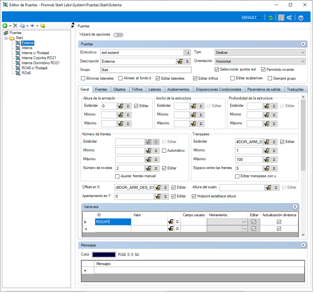Open the Disposiciones Condicionales tab

pyautogui.click(x=219, y=89)
